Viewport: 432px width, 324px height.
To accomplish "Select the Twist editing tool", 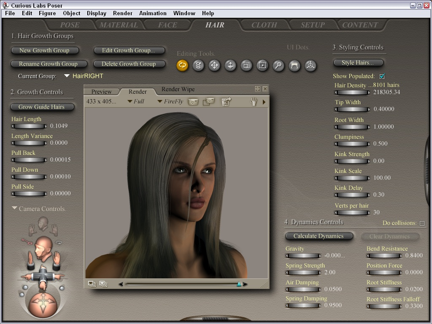I will (198, 65).
